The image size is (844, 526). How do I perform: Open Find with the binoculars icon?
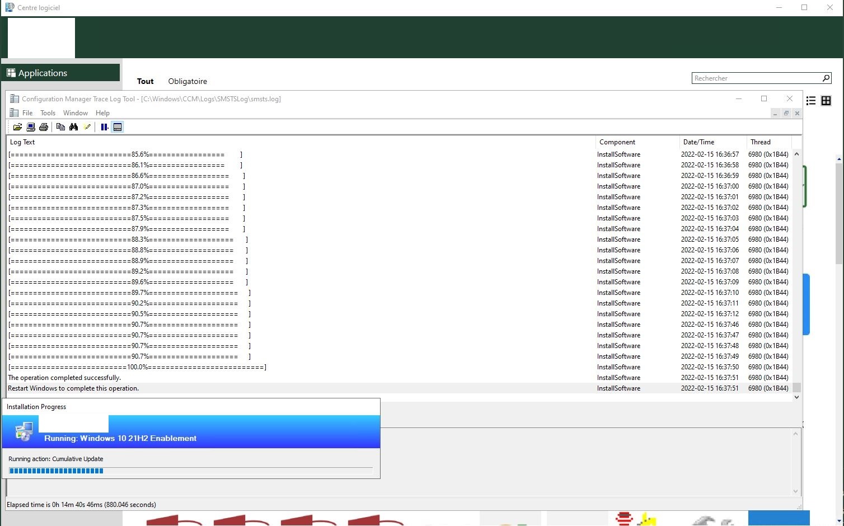tap(74, 127)
